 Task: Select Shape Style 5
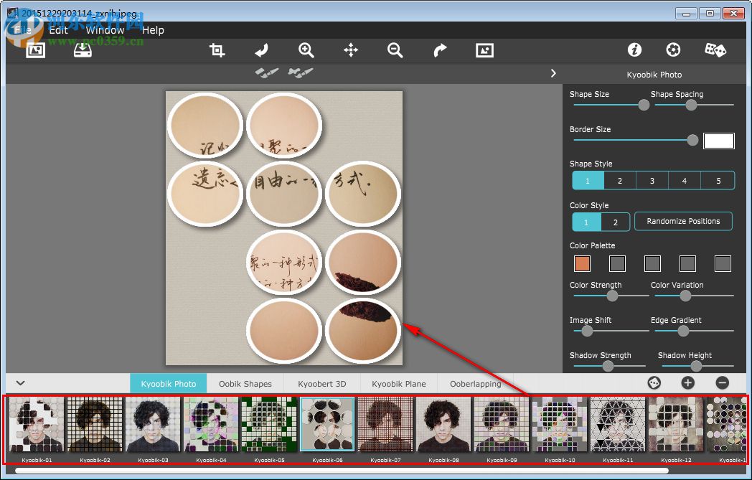718,180
